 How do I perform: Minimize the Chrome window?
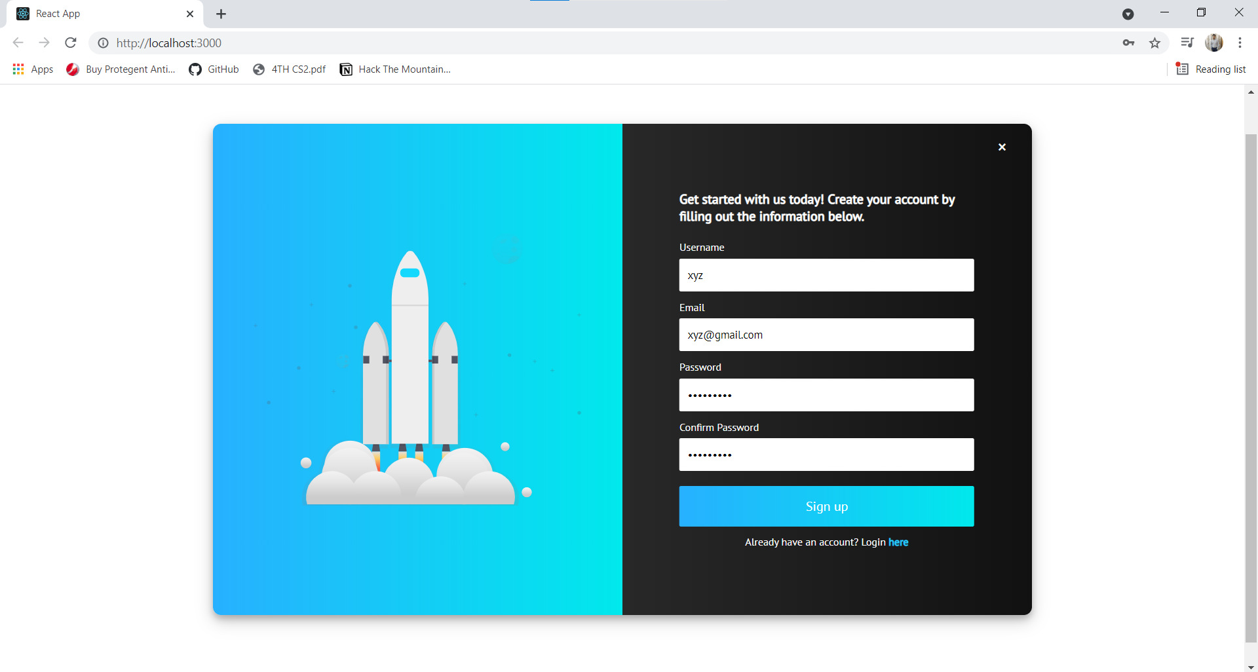(1164, 12)
